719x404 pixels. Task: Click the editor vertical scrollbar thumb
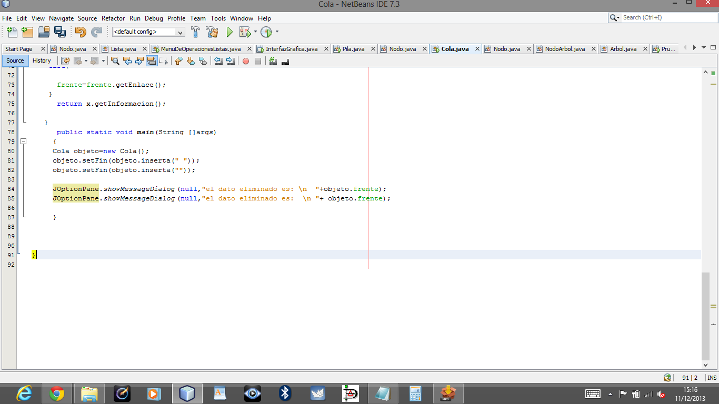click(705, 316)
